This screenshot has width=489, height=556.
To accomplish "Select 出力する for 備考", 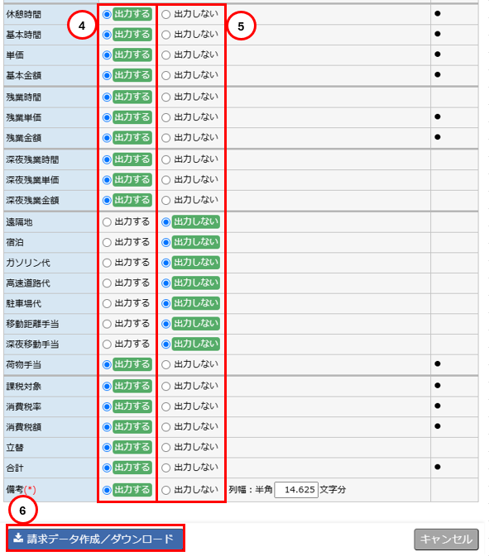I will (107, 490).
